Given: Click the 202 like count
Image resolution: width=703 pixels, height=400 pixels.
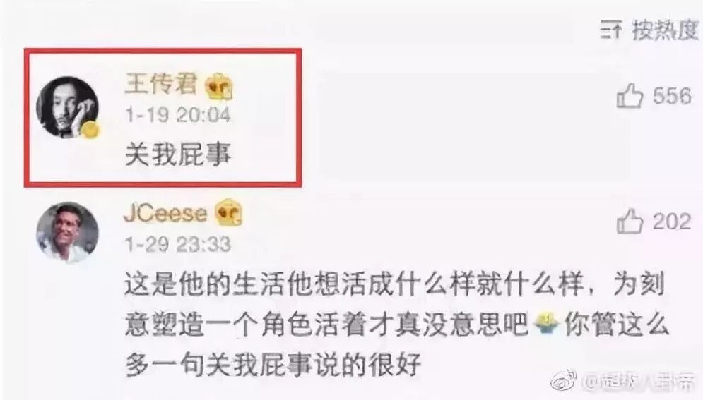Looking at the screenshot, I should [x=672, y=222].
